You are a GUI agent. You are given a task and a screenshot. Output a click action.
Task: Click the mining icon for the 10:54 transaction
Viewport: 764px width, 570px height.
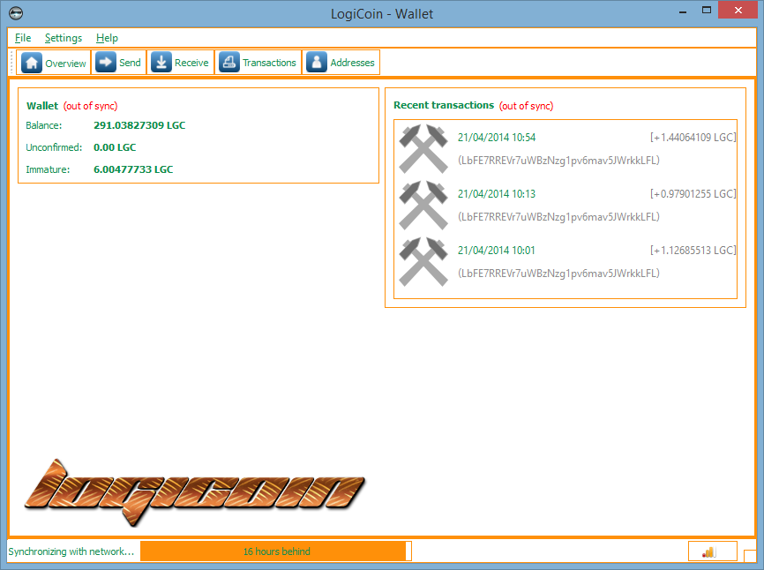(423, 148)
